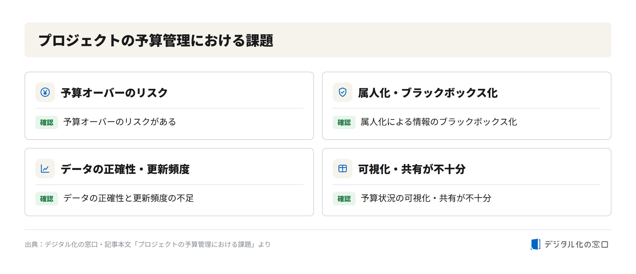Click the blue デジタル化の窓口 logo icon
Viewport: 636px width, 274px height.
click(535, 244)
